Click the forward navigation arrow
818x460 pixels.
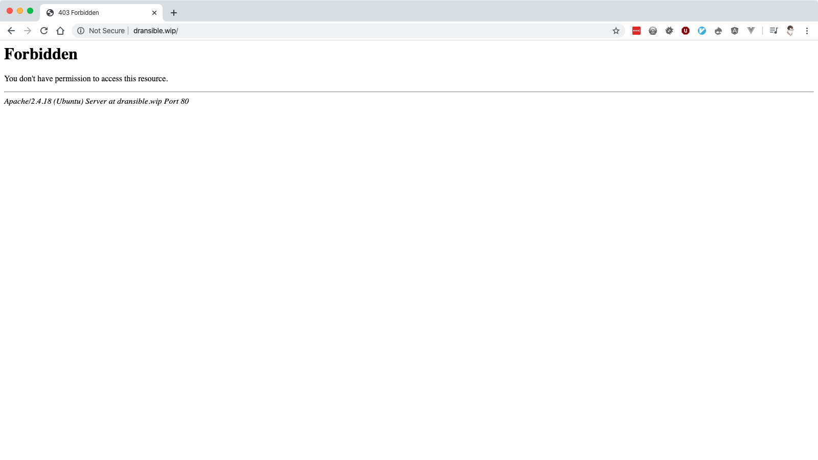pyautogui.click(x=28, y=31)
